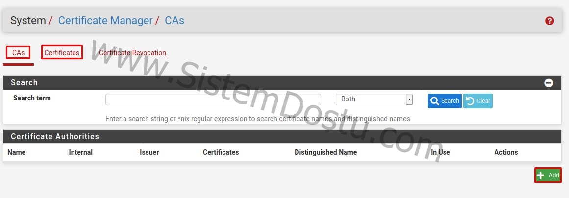Click the undo arrow icon on Clear
Image resolution: width=569 pixels, height=198 pixels.
pos(470,101)
